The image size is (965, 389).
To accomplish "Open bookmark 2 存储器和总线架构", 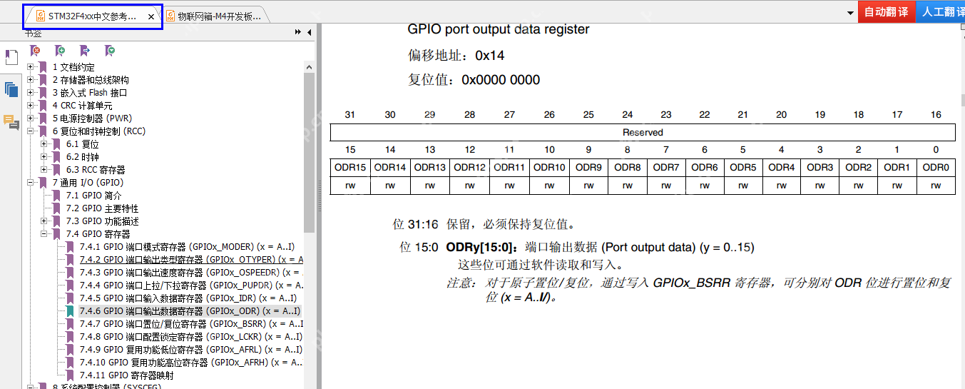I will tap(91, 80).
